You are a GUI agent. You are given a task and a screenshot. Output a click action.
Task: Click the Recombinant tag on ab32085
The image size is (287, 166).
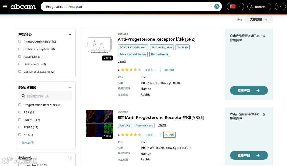[x=144, y=126]
